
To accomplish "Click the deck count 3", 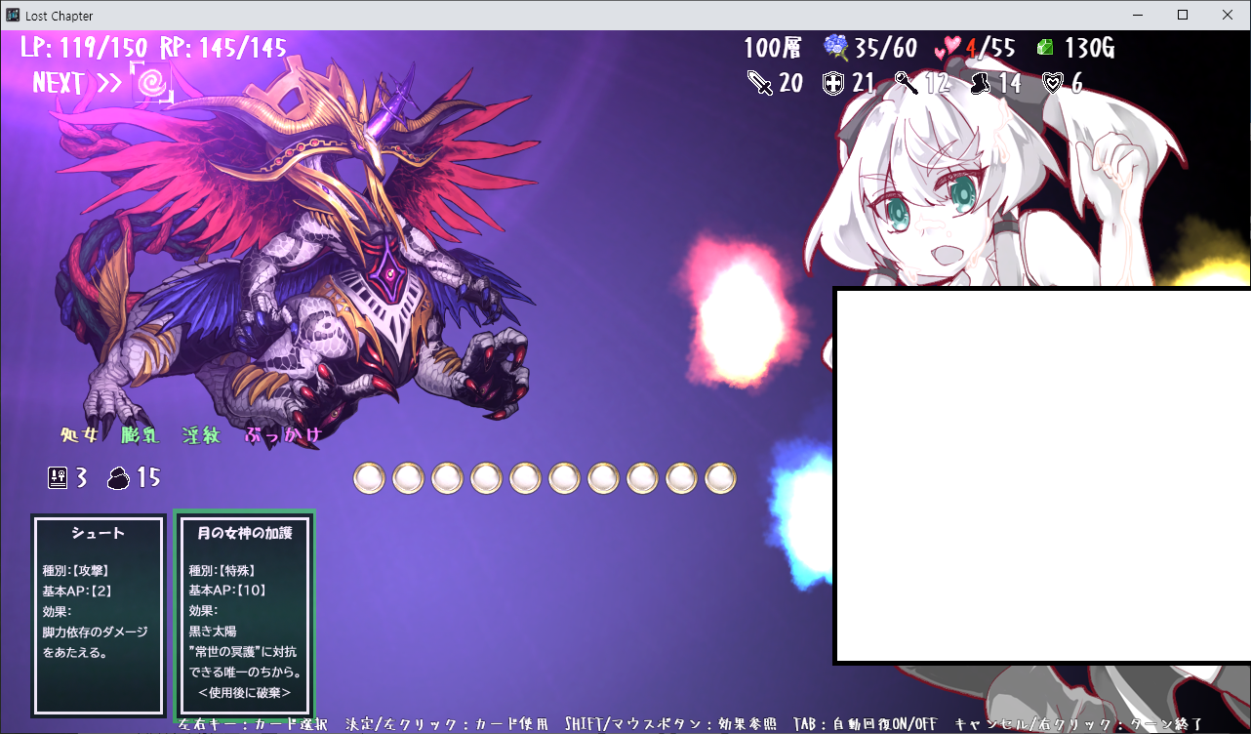I will (x=82, y=477).
